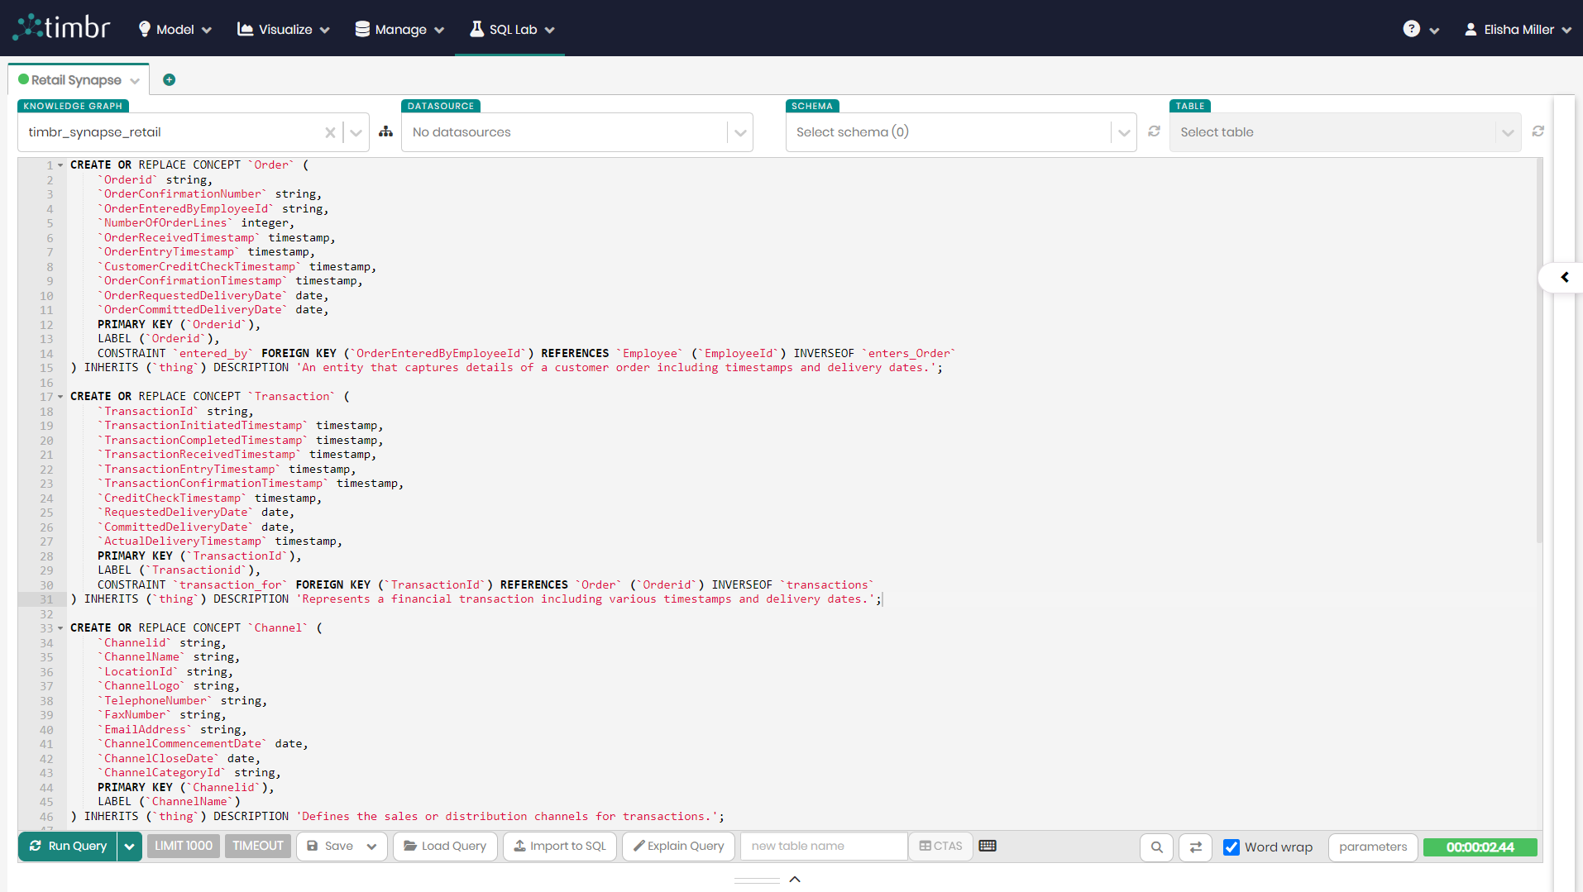Image resolution: width=1583 pixels, height=892 pixels.
Task: Open the Save options dropdown arrow
Action: tap(371, 846)
